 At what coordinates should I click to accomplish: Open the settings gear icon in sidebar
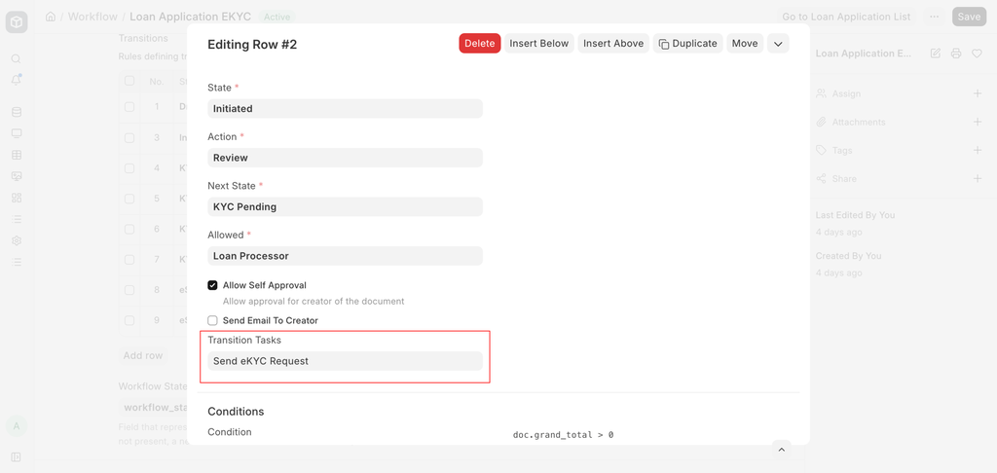tap(17, 240)
